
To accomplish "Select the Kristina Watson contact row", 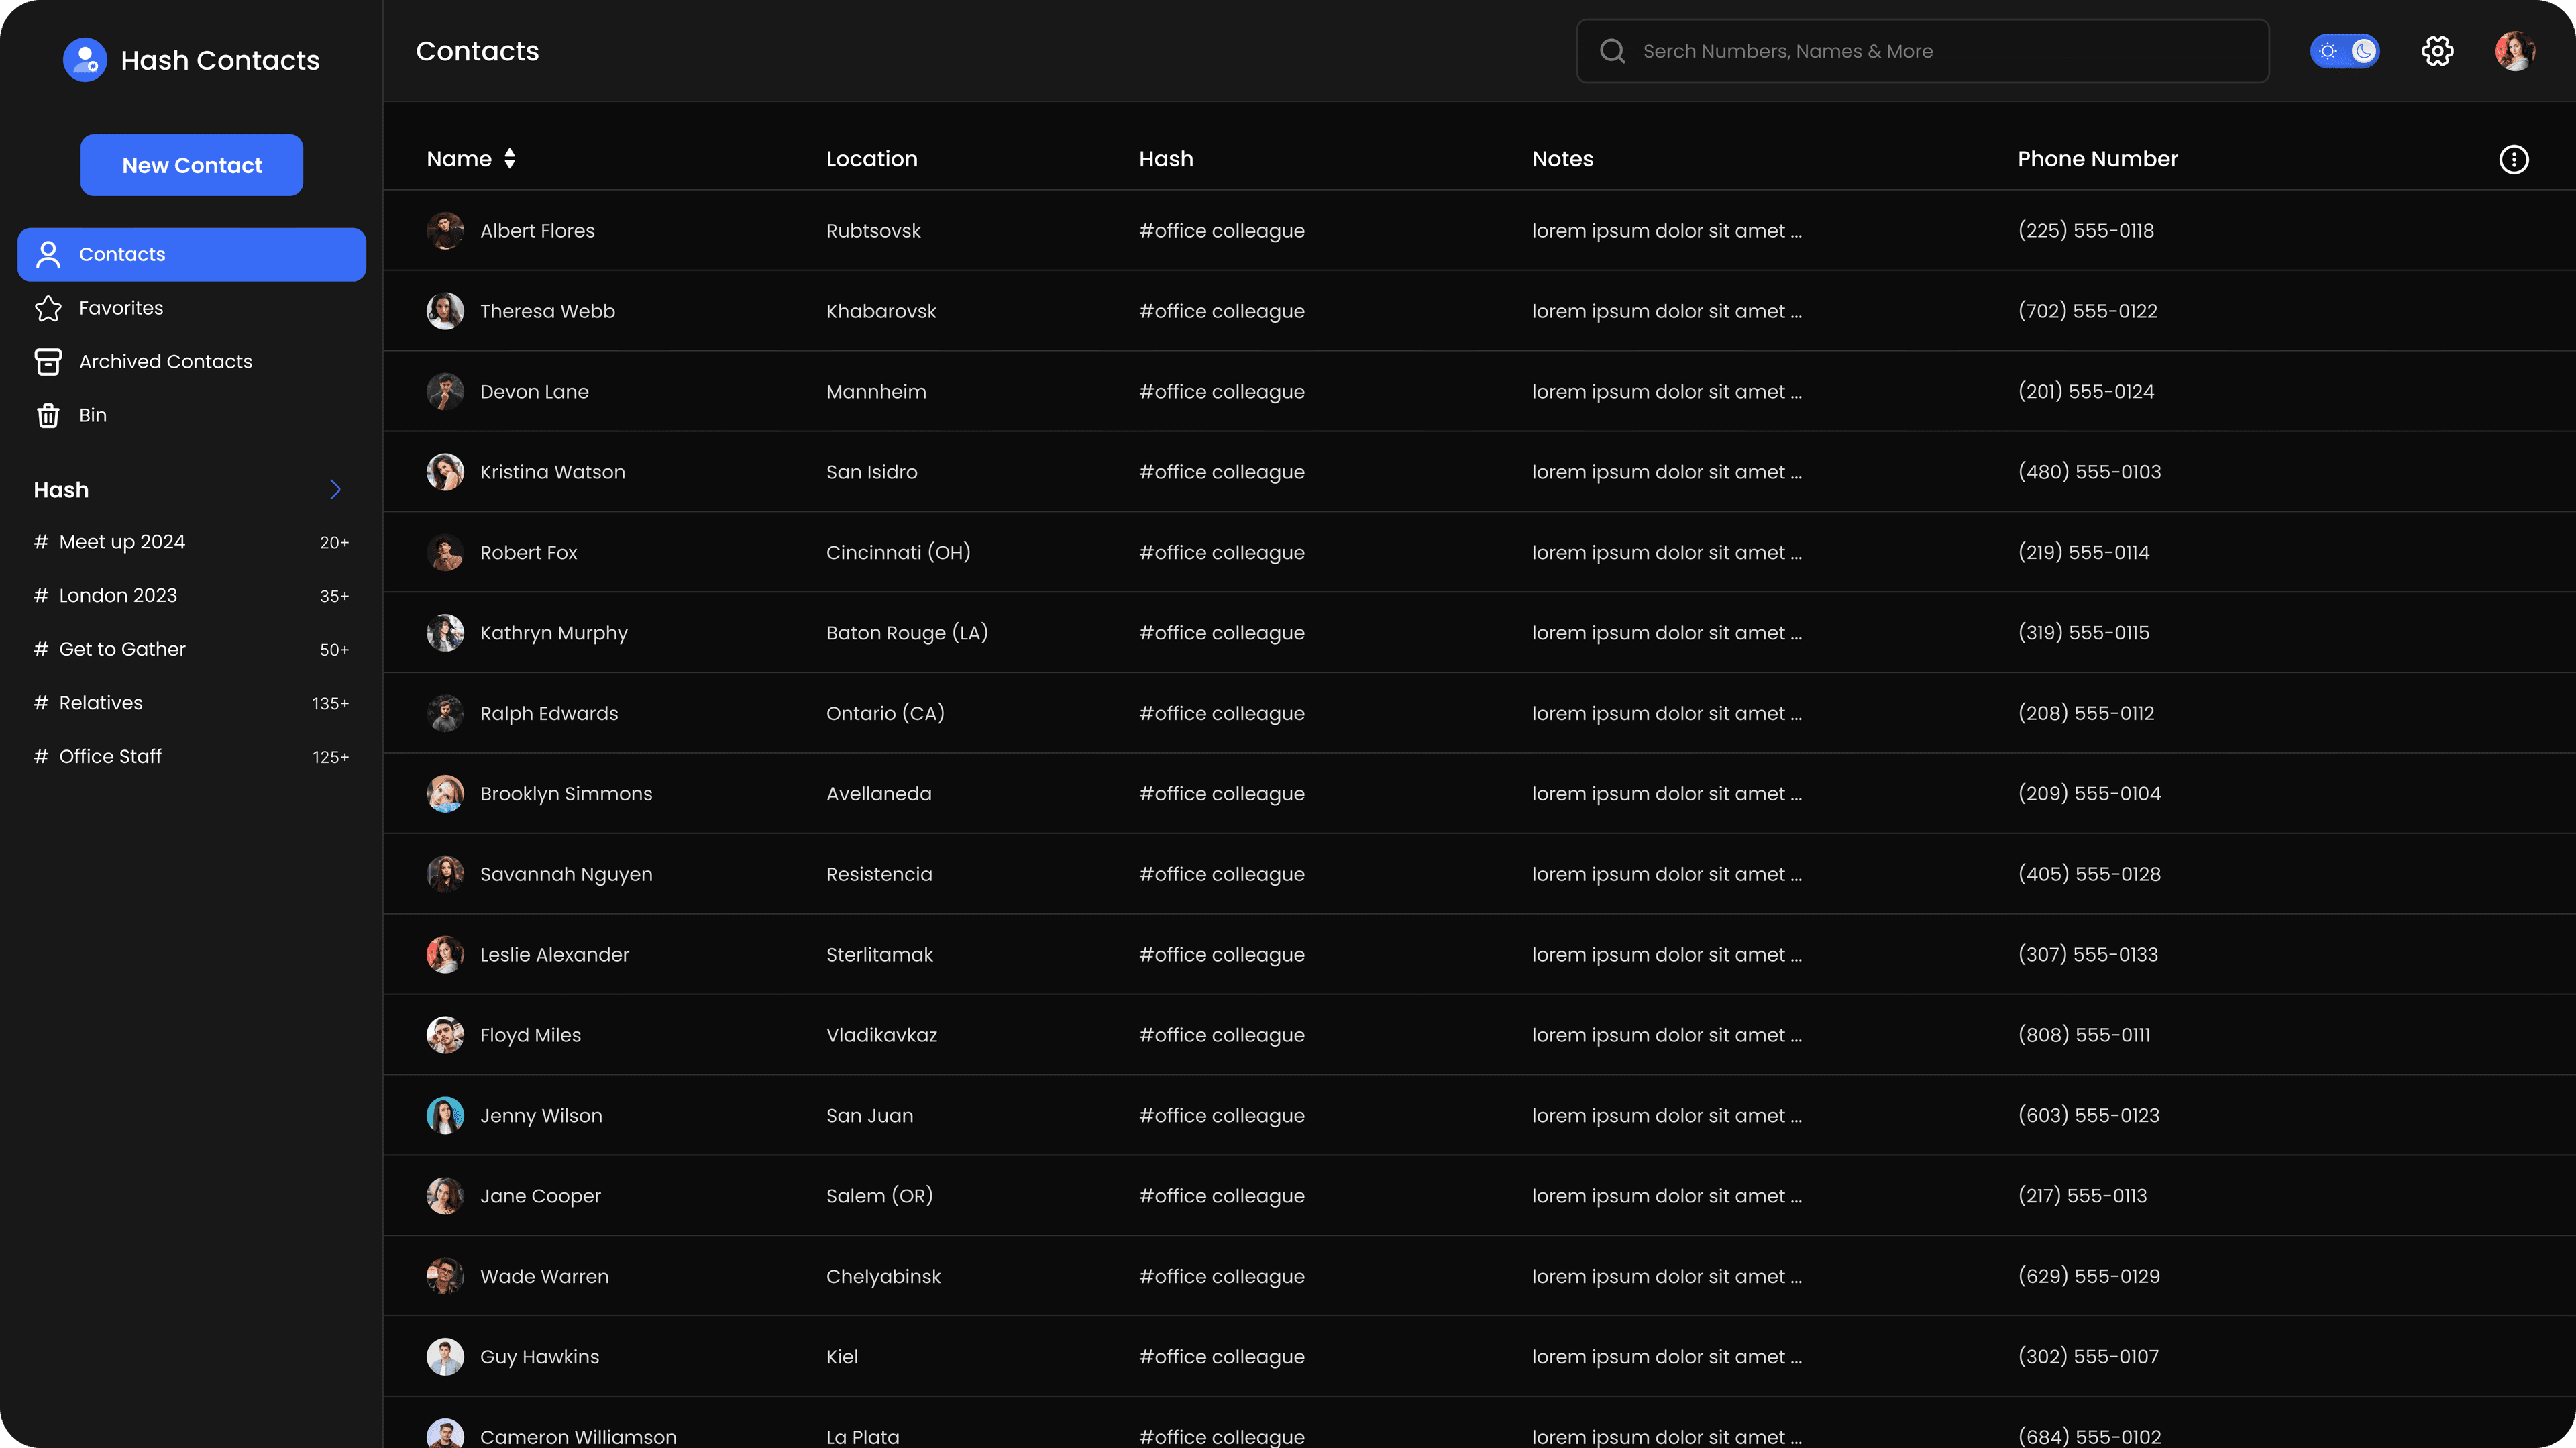I will coord(552,472).
